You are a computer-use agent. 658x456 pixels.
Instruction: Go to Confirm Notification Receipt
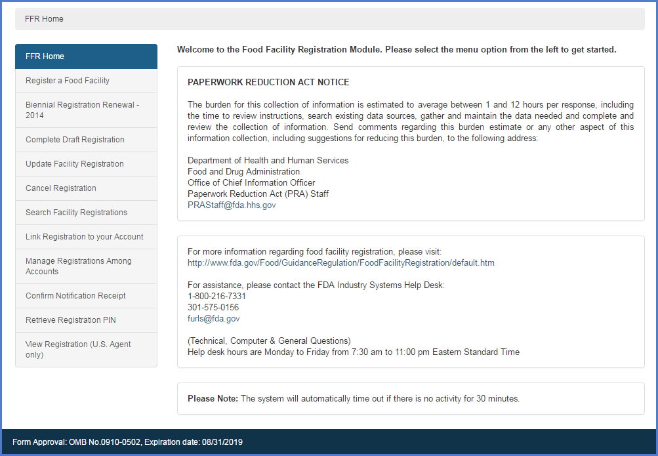[75, 296]
